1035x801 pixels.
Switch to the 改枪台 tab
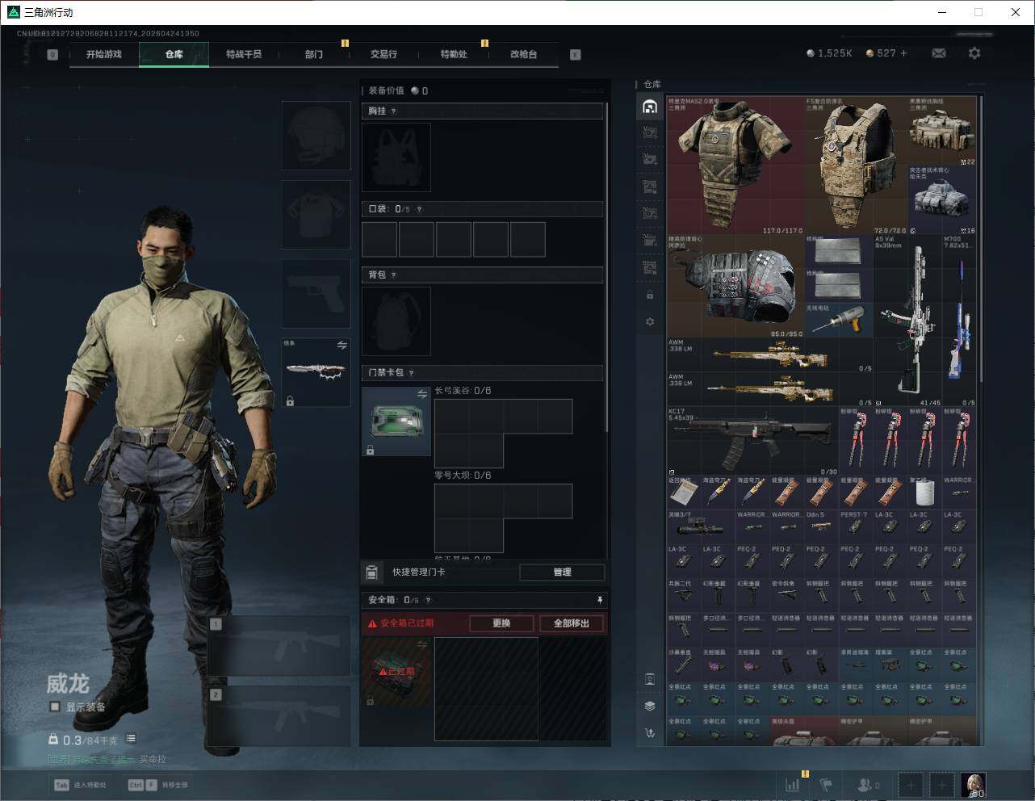point(523,54)
